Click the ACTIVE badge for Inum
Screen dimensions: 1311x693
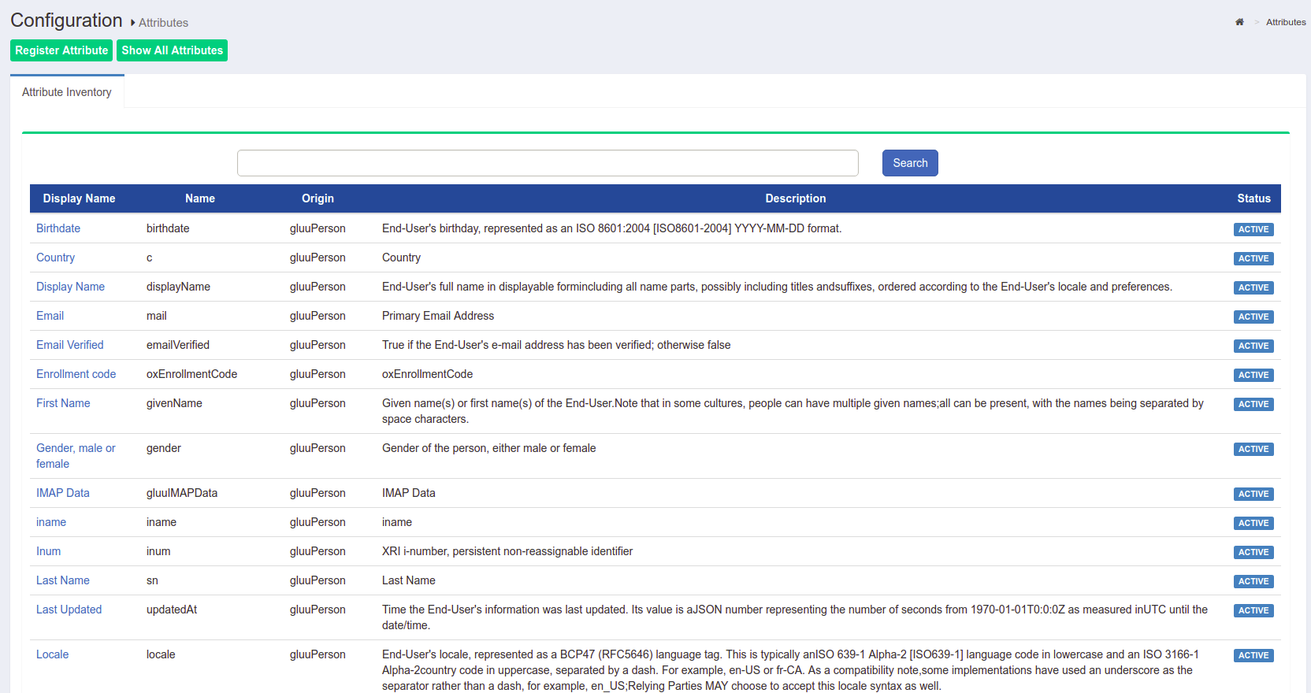1253,552
